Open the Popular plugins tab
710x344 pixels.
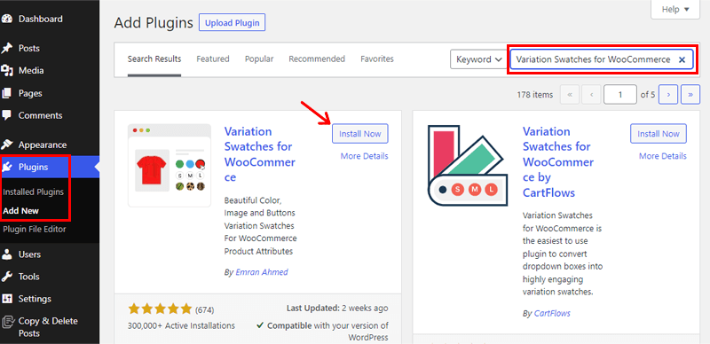pyautogui.click(x=259, y=59)
